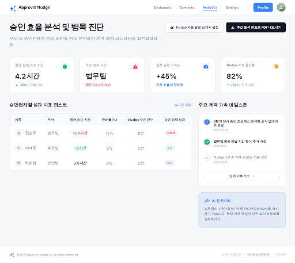Click the 김 avatar badge for 김법무
This screenshot has width=295, height=263.
(18, 133)
